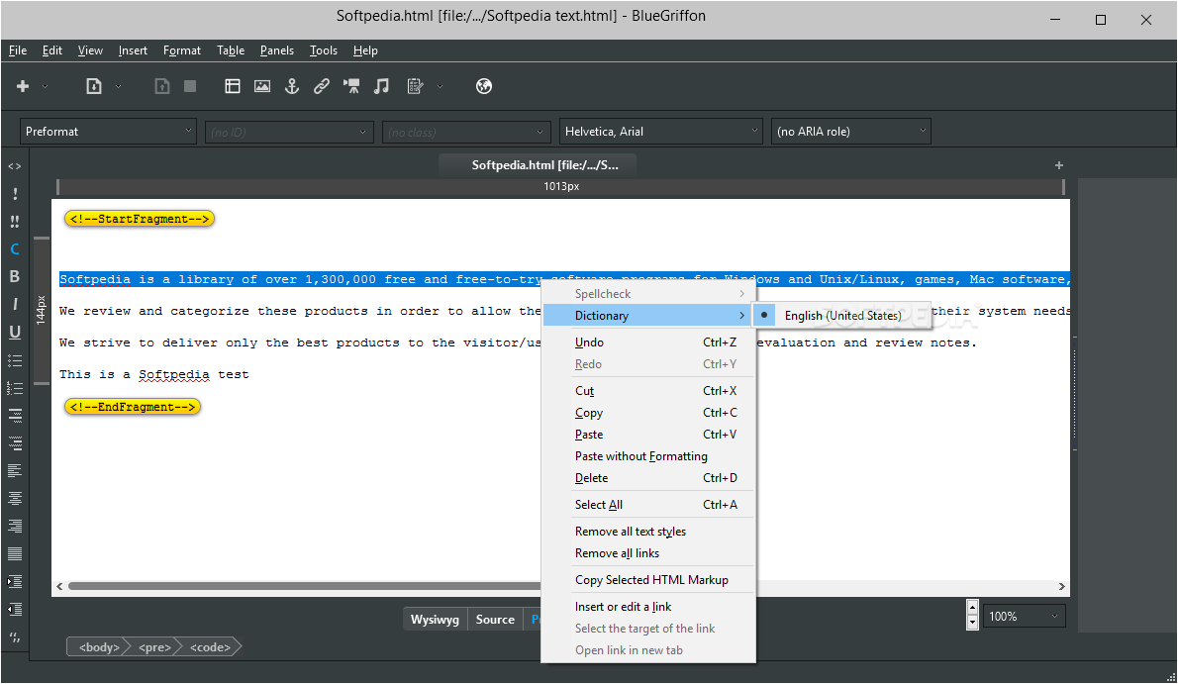Image resolution: width=1178 pixels, height=684 pixels.
Task: Select the <code> breadcrumb element
Action: pos(210,647)
